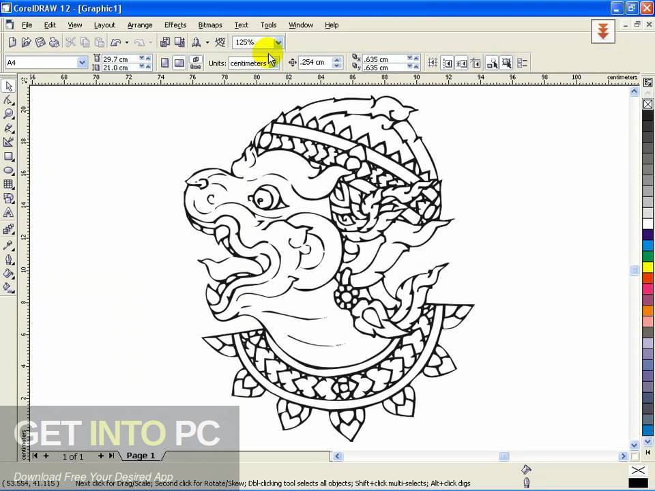
Task: Select the Pick tool in toolbox
Action: pos(8,86)
